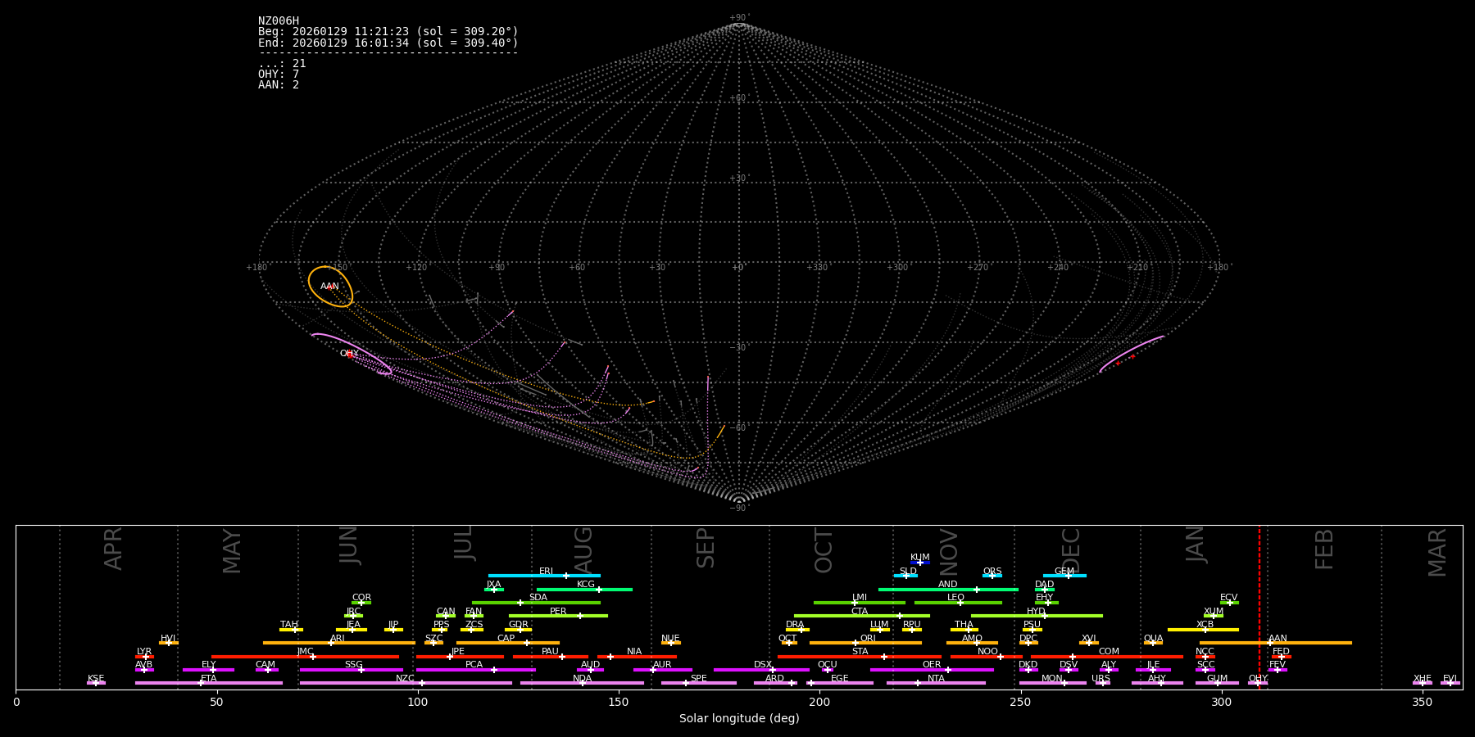The height and width of the screenshot is (737, 1475).
Task: Select the GEM shower bar in timeline
Action: [x=1064, y=576]
